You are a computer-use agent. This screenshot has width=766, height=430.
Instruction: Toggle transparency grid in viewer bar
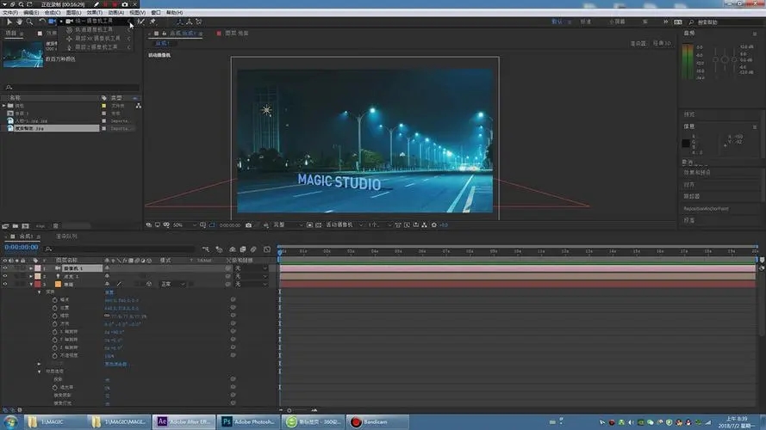pos(319,224)
